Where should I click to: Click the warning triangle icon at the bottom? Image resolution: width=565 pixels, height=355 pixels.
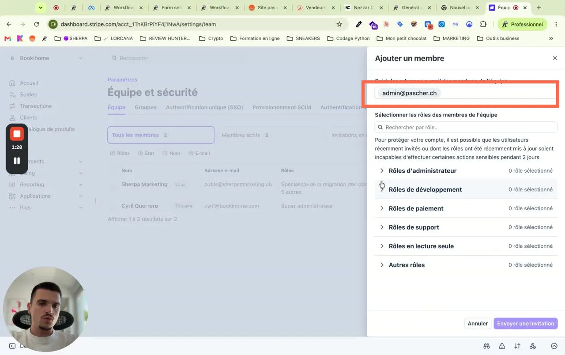[502, 346]
